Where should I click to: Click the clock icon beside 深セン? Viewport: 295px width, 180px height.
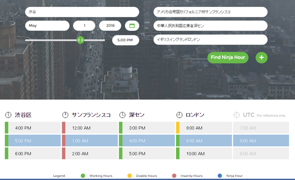pyautogui.click(x=122, y=115)
